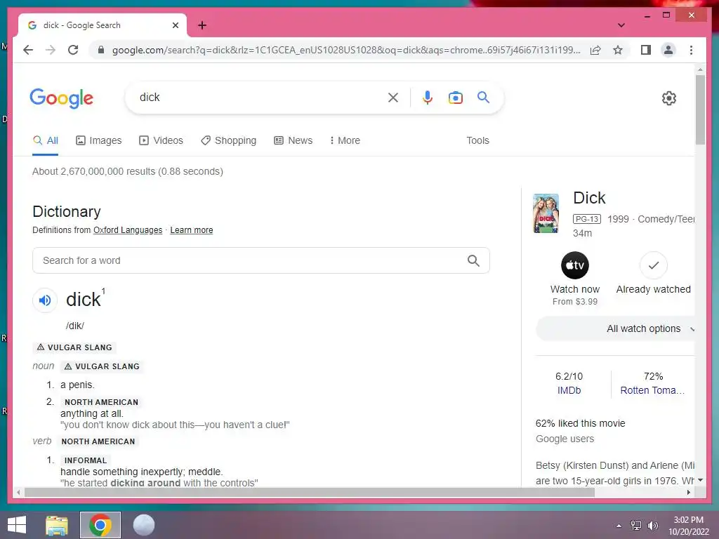The width and height of the screenshot is (719, 539).
Task: Open a new tab with the plus button
Action: click(202, 25)
